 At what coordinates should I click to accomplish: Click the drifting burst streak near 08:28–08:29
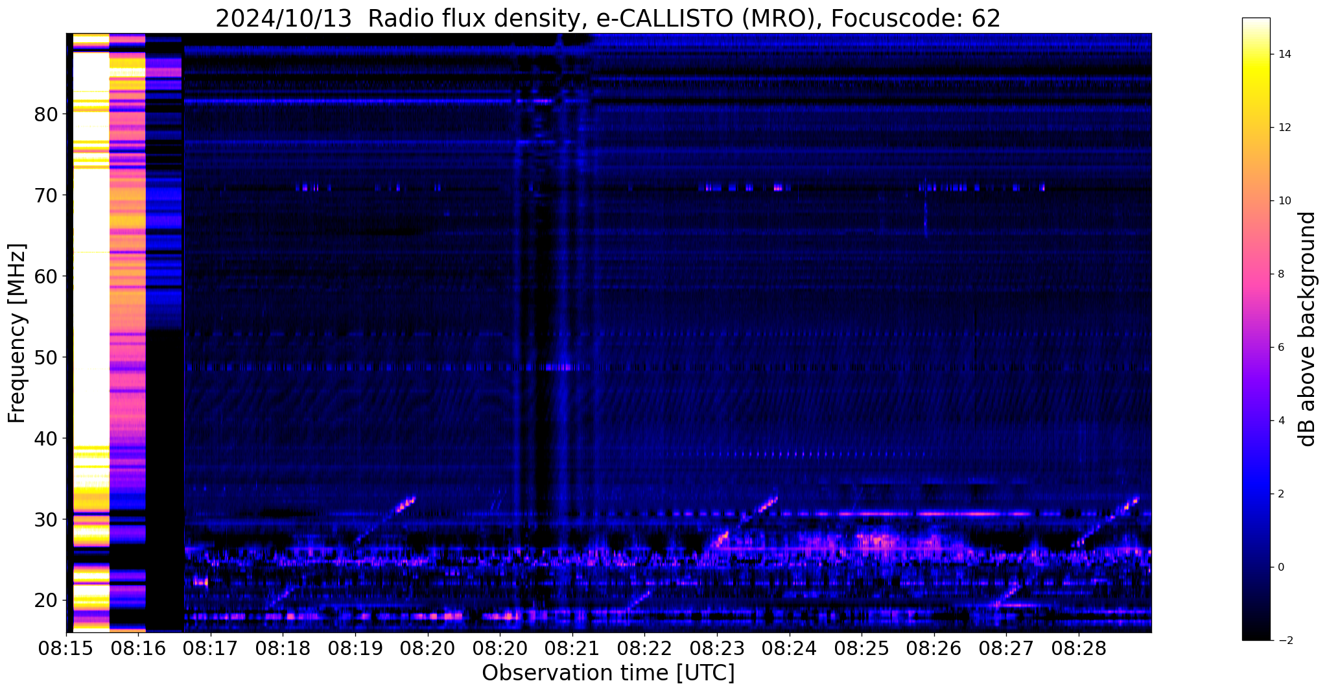click(1105, 521)
